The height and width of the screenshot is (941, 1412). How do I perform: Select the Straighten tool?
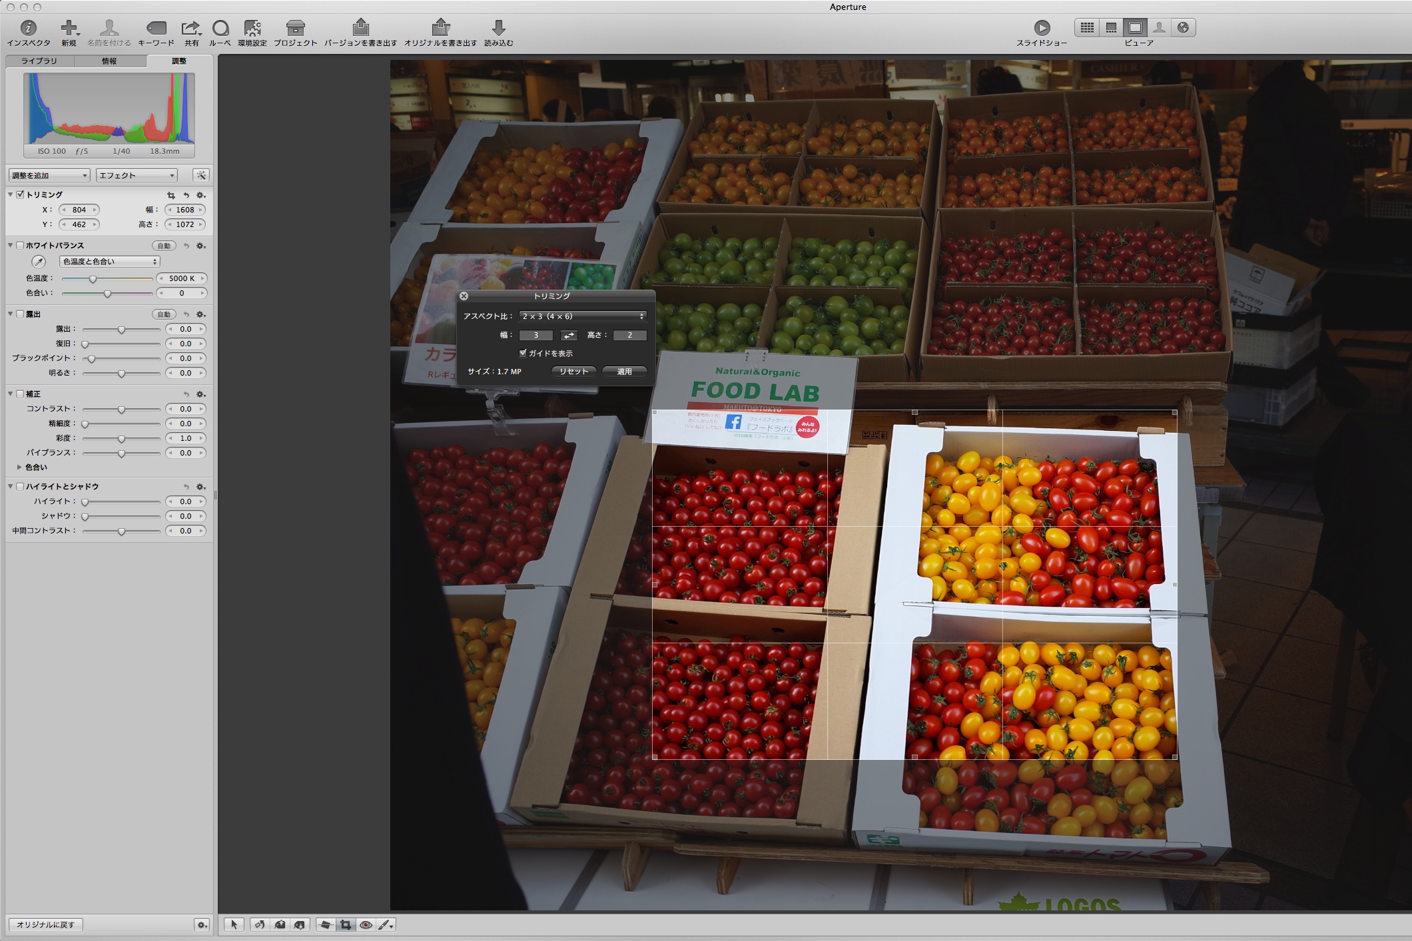(x=326, y=924)
